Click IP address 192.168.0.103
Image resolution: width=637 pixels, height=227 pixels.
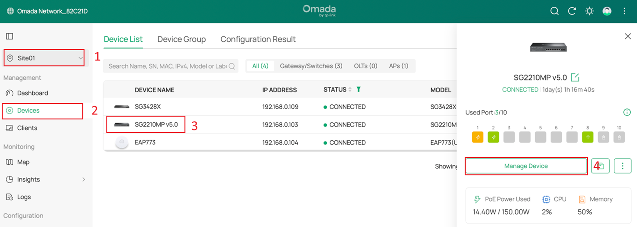(x=280, y=125)
